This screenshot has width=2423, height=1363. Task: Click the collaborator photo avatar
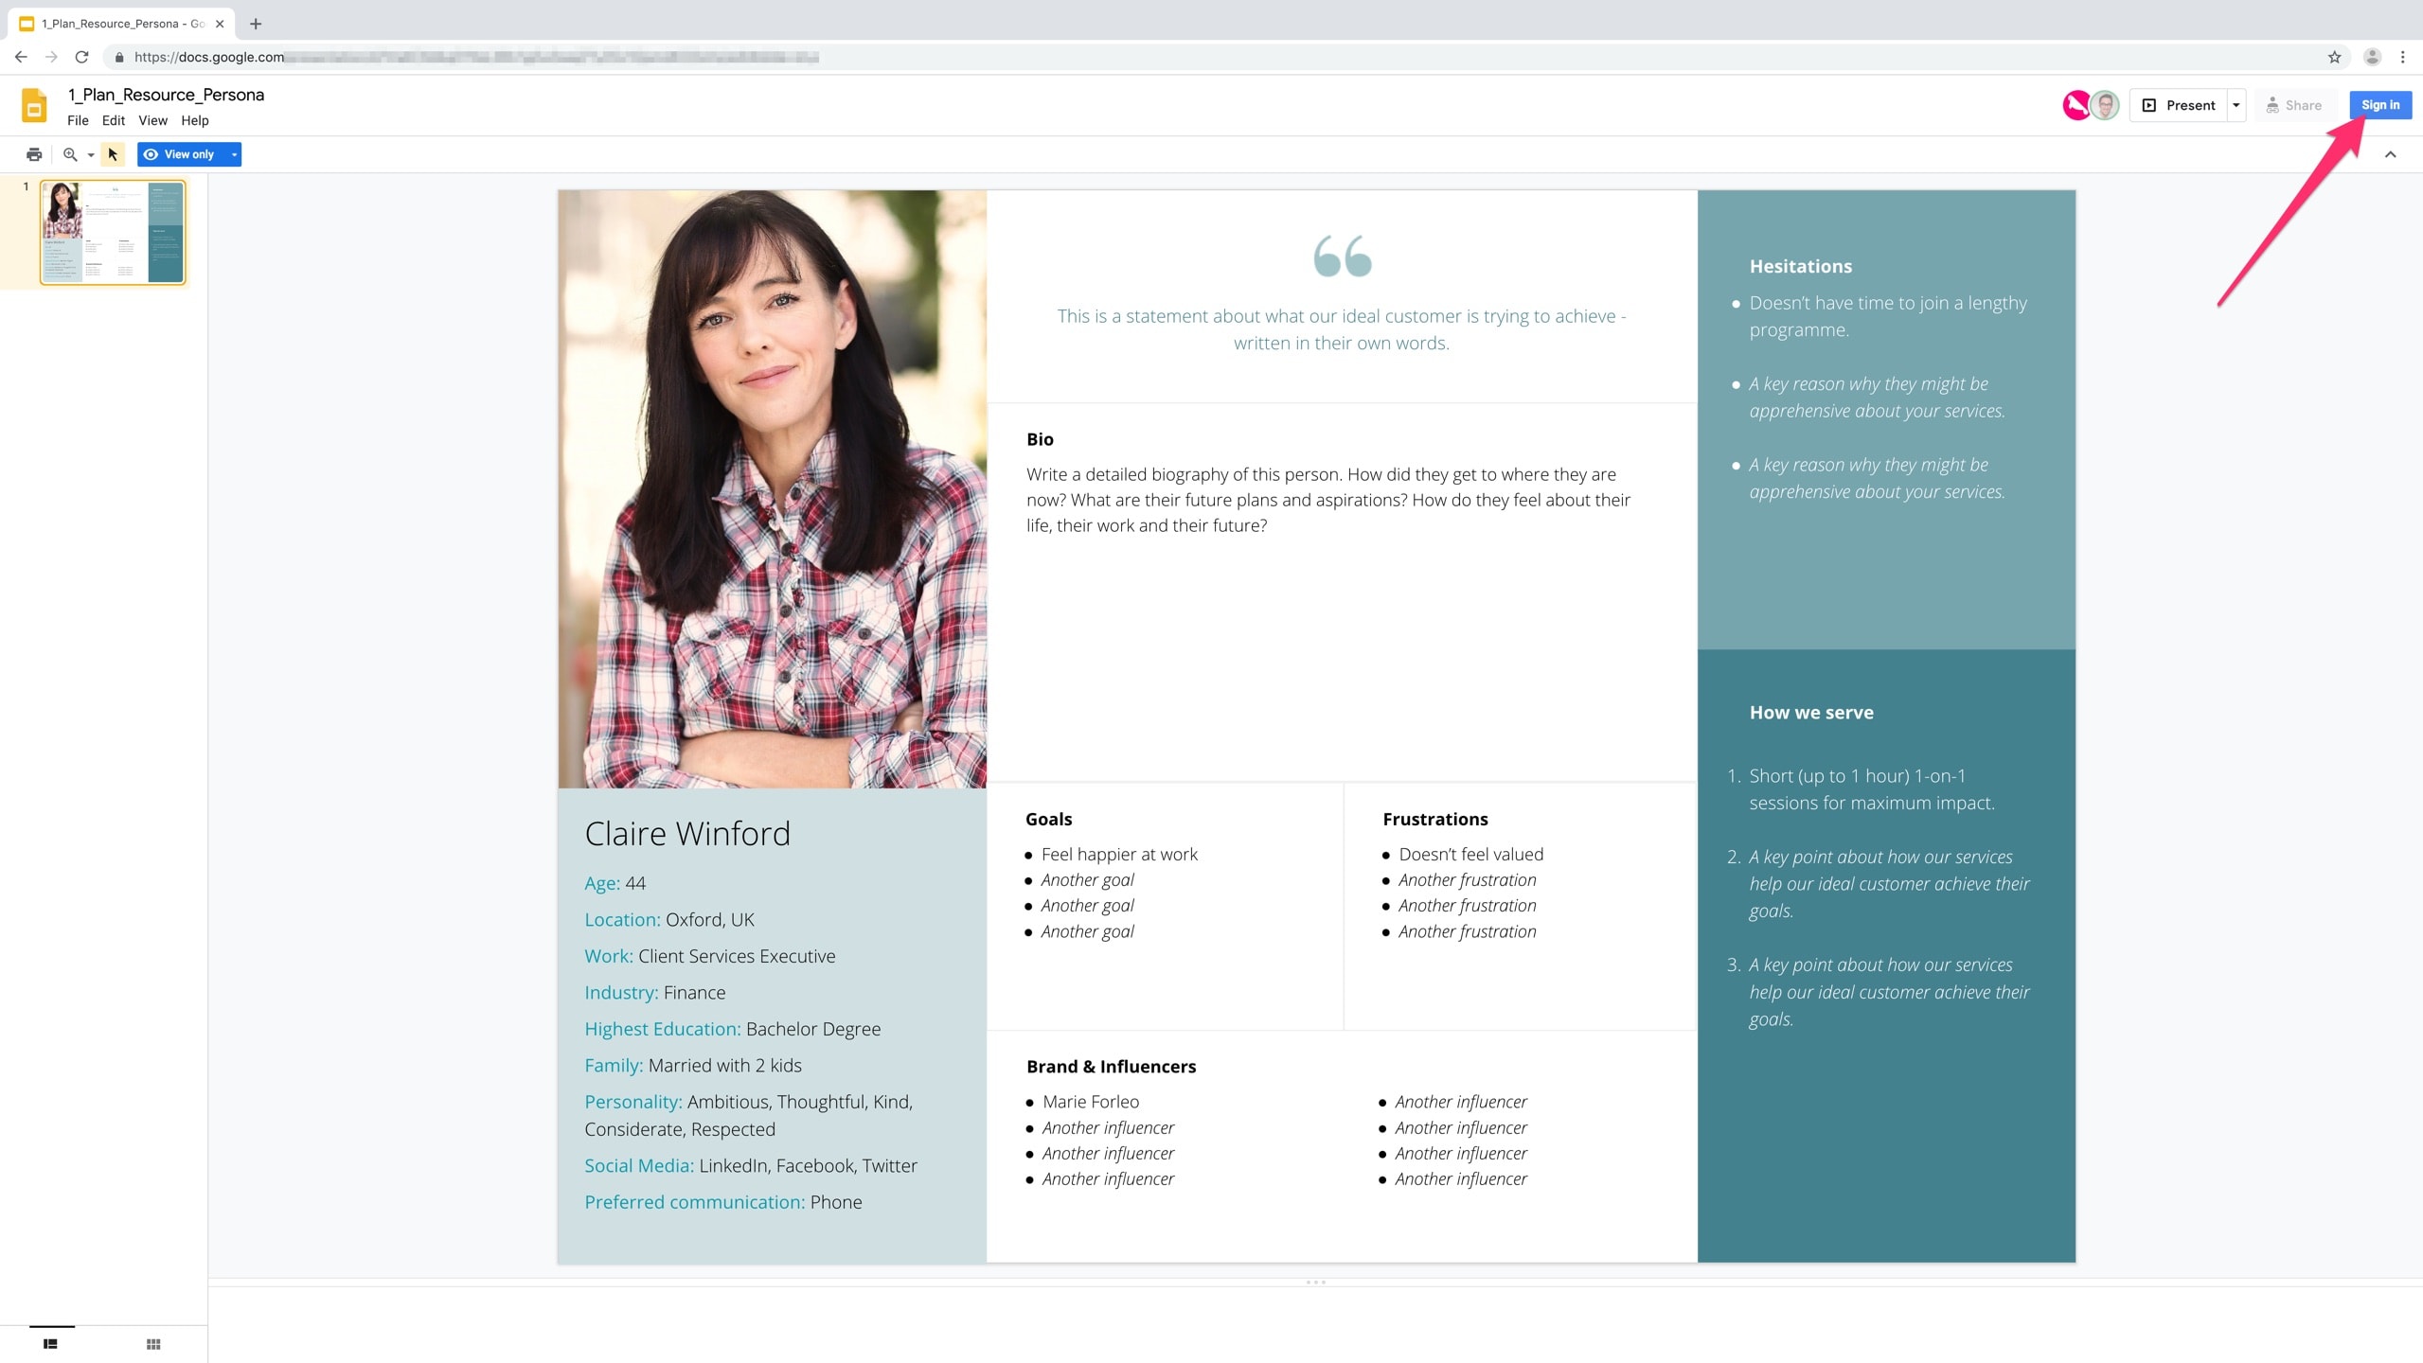click(2104, 105)
